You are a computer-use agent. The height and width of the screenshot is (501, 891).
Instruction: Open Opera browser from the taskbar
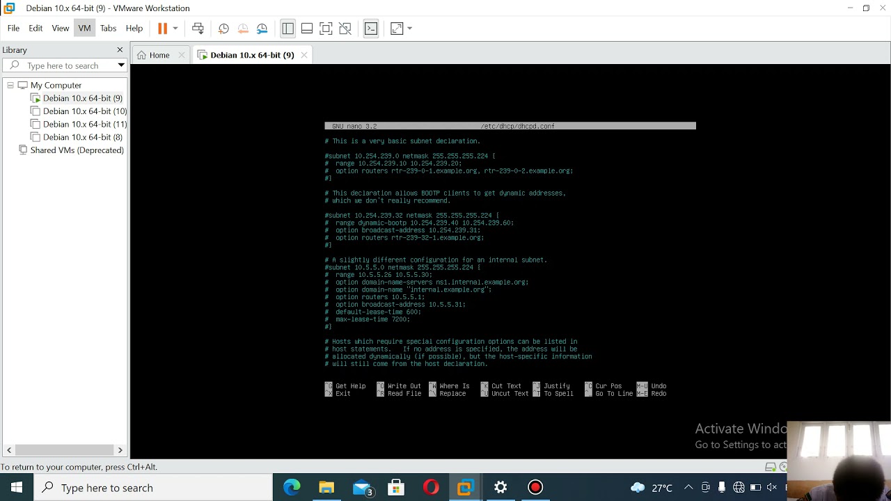431,488
